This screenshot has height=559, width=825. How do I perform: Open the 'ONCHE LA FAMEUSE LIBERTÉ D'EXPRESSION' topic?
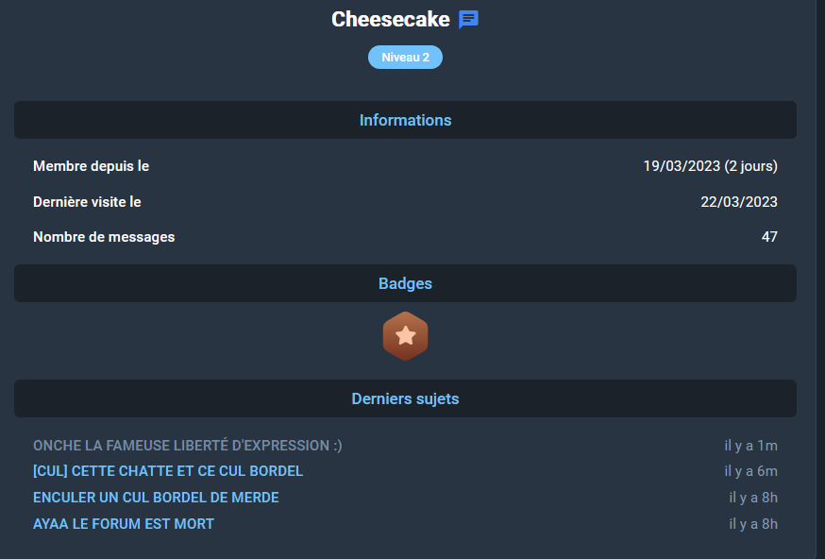pyautogui.click(x=188, y=446)
